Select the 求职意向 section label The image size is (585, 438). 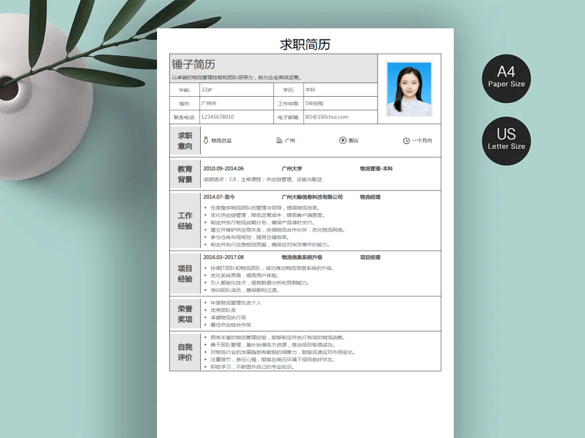click(x=185, y=140)
